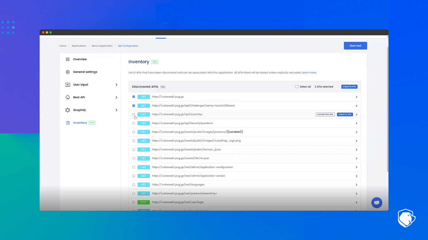Expand the i18n/en.json row chevron

pyautogui.click(x=357, y=159)
